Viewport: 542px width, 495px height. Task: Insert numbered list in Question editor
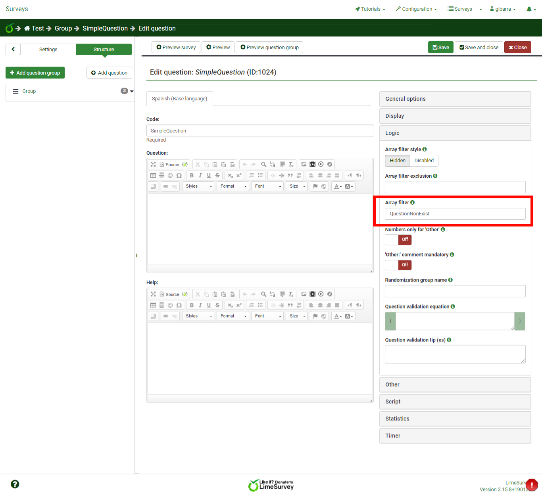[x=252, y=175]
